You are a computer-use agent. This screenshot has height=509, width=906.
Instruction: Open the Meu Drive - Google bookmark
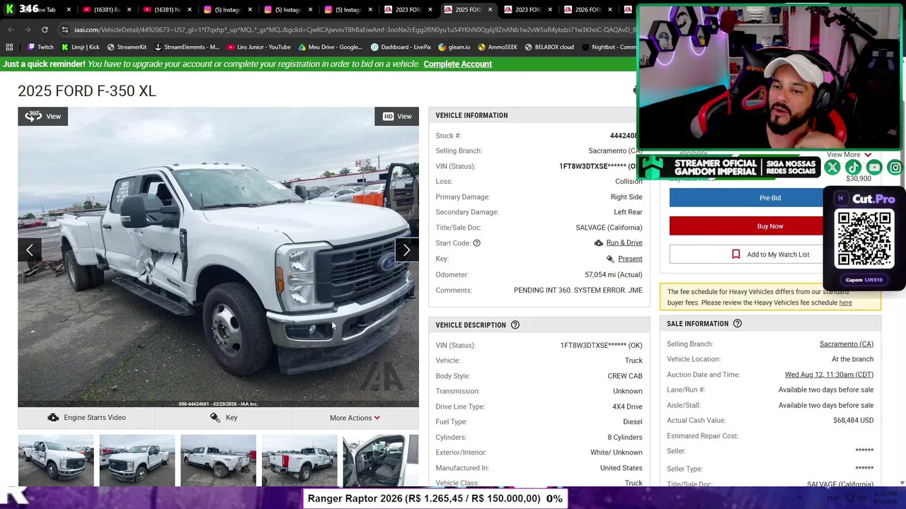pos(330,47)
